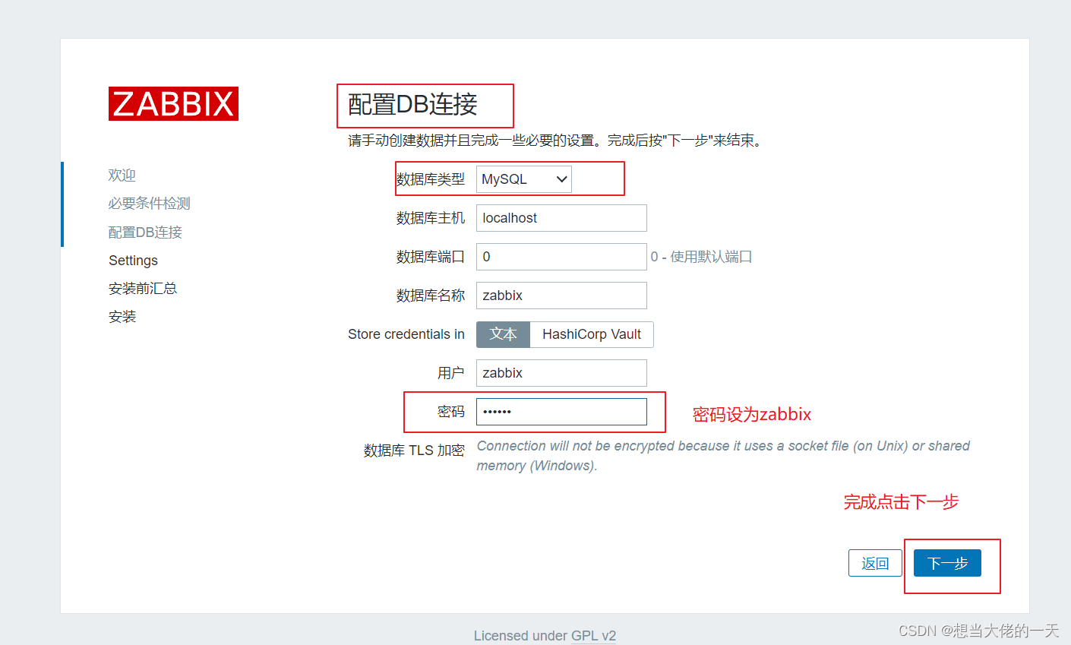The width and height of the screenshot is (1071, 645).
Task: Click the 密码 password field
Action: [561, 412]
